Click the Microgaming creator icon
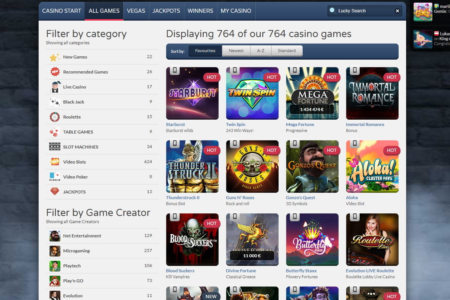 tap(55, 251)
